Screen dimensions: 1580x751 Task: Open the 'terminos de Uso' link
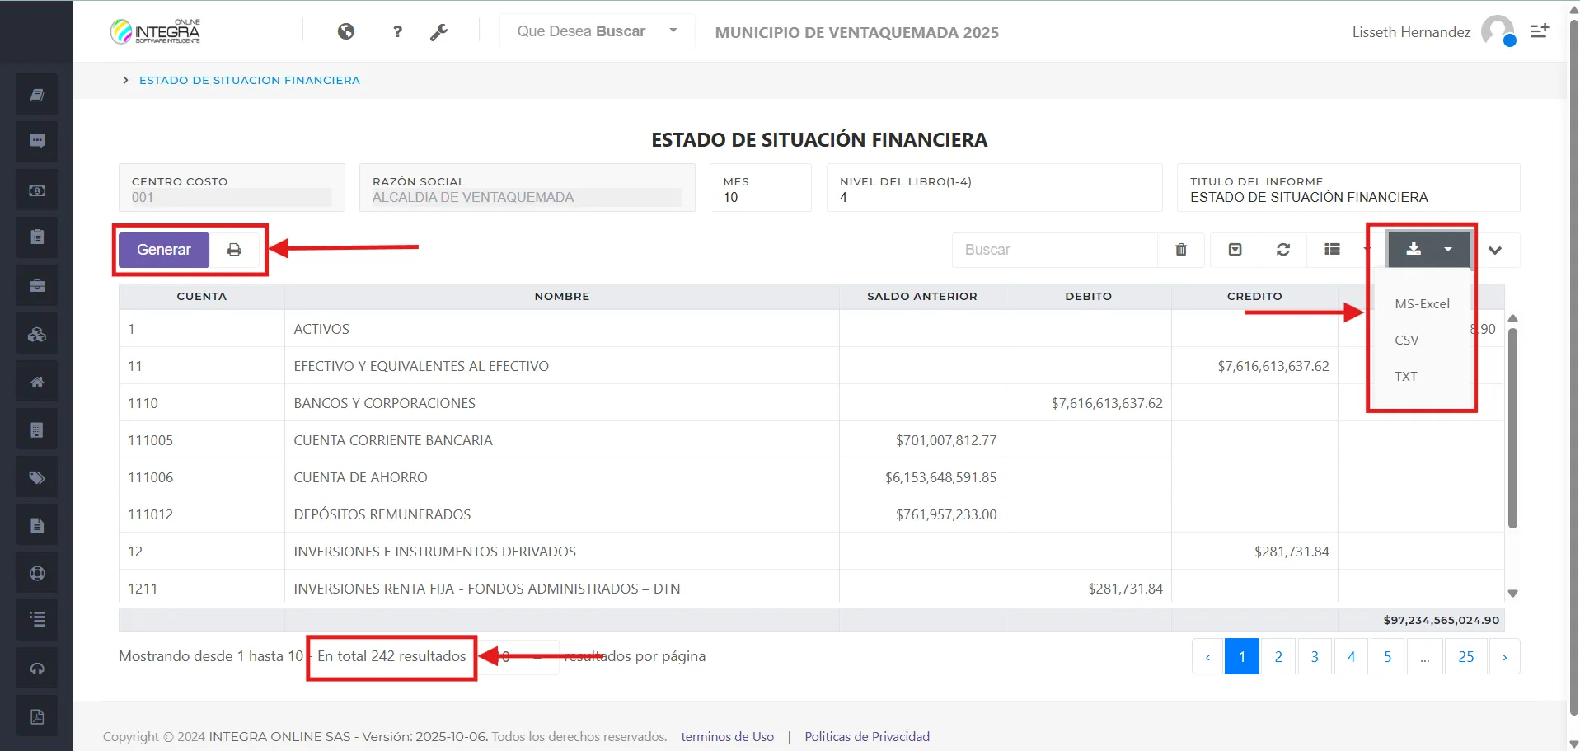point(726,736)
